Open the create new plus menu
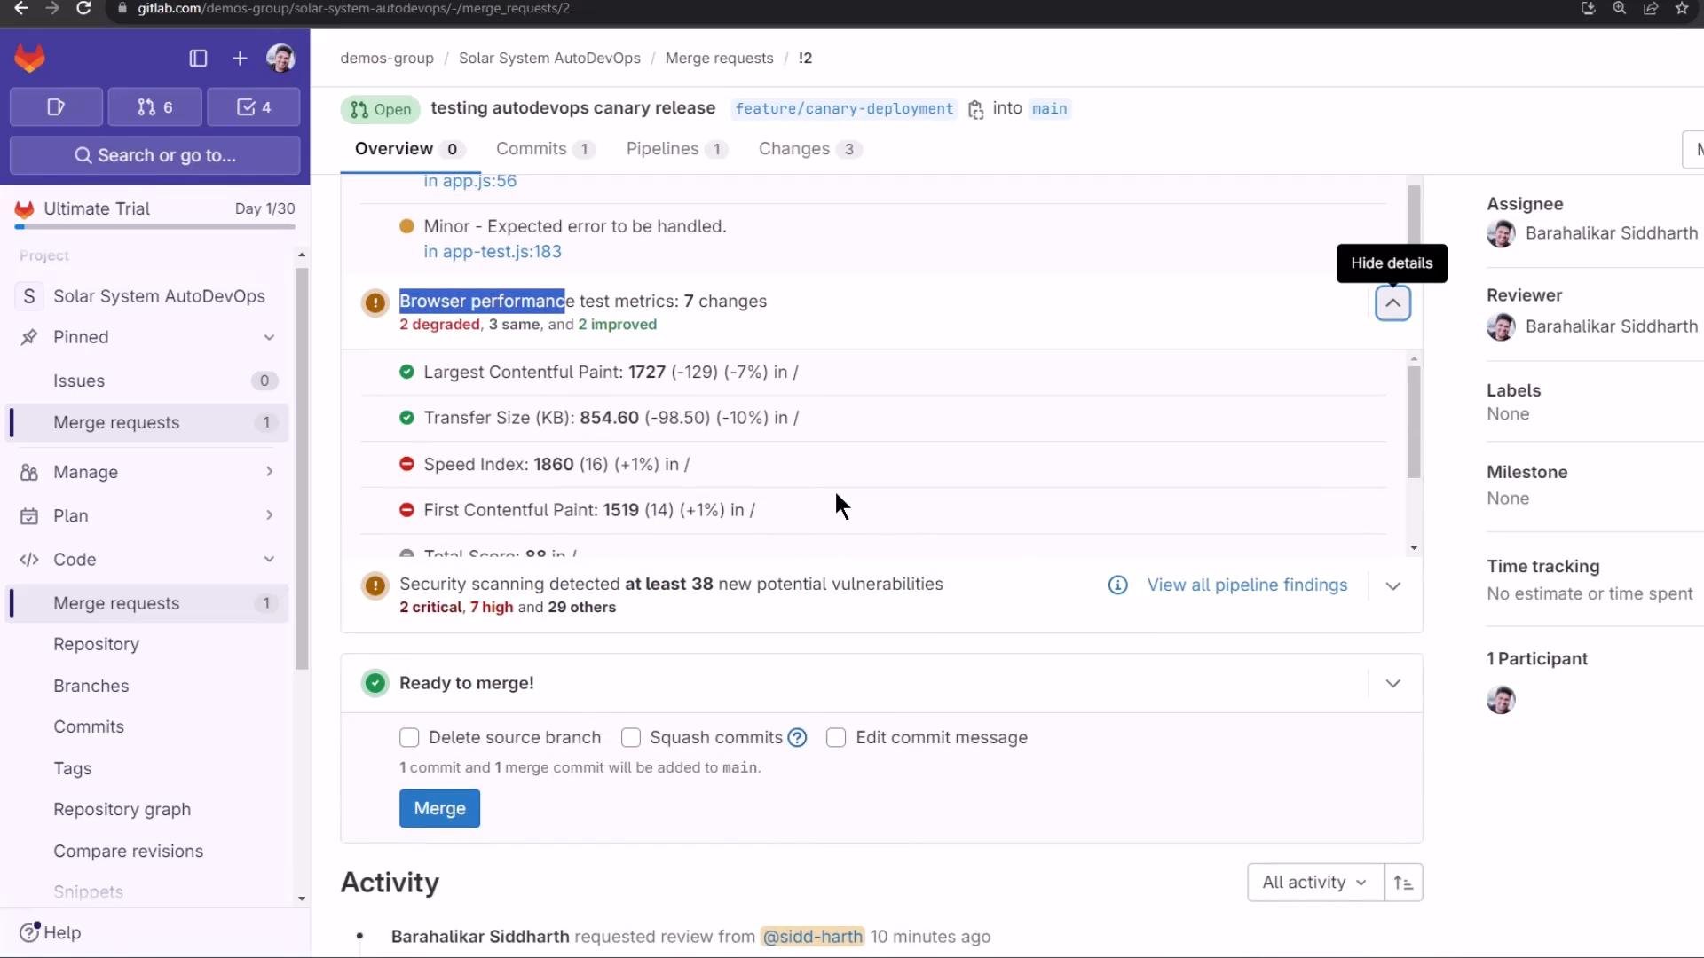 click(x=240, y=59)
